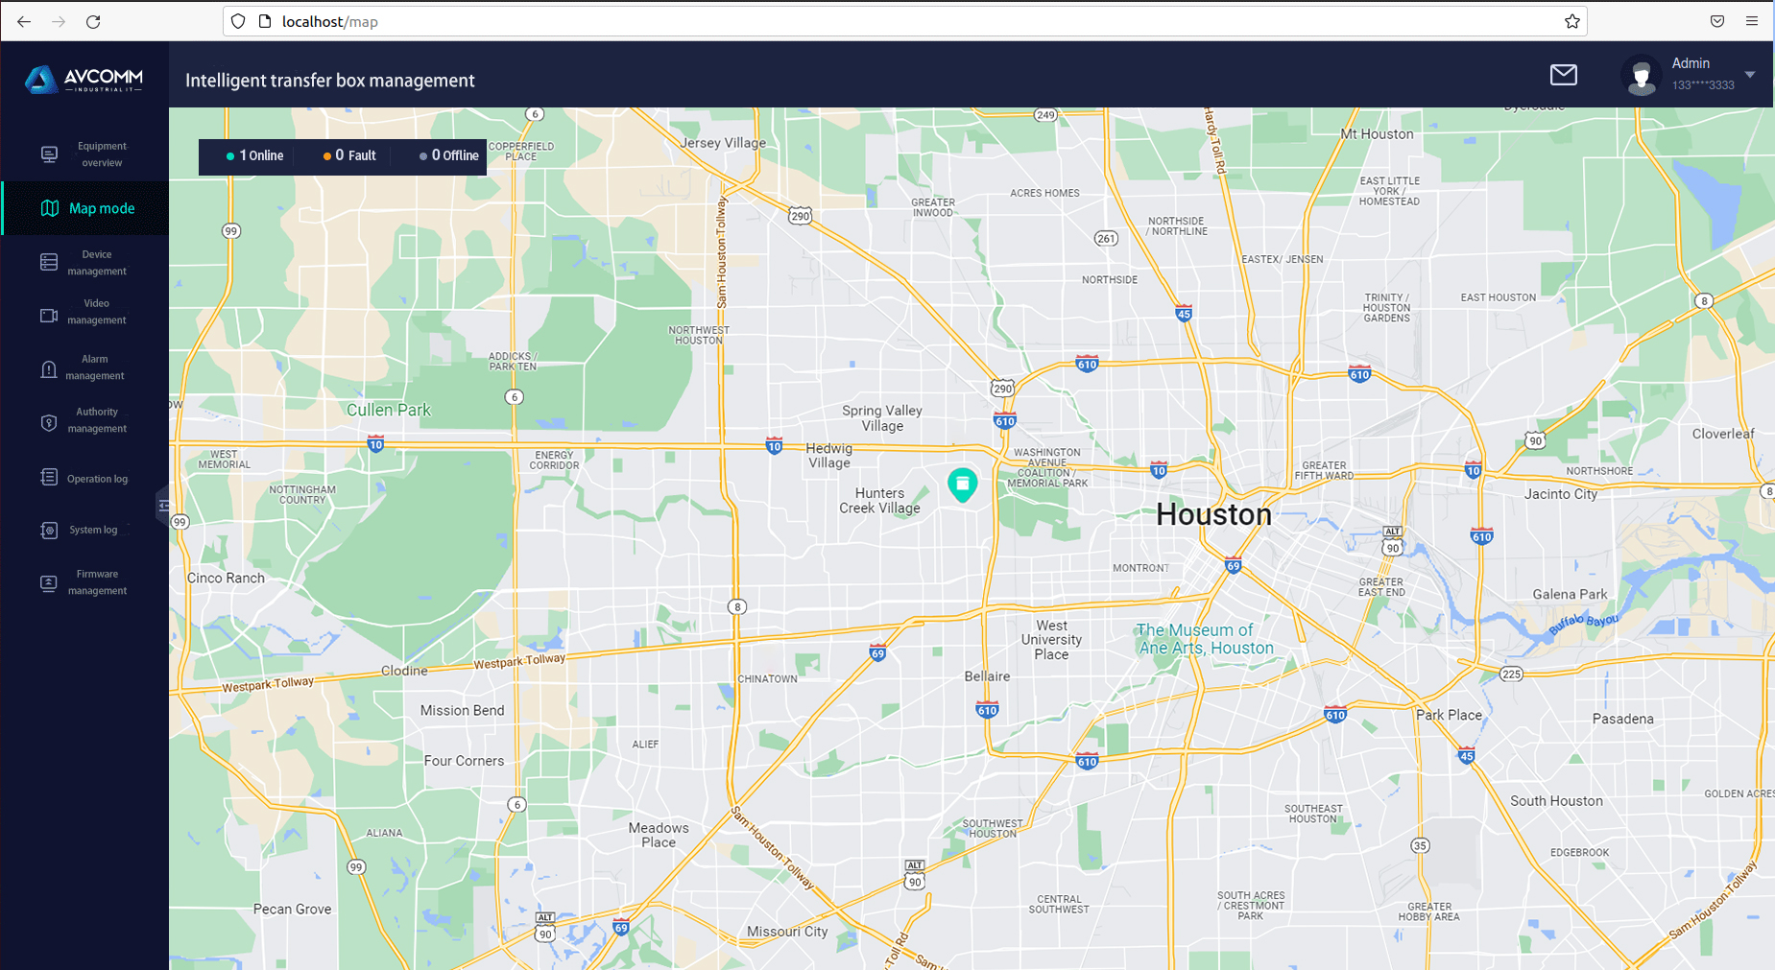Click the Firmware management upload icon
The image size is (1775, 970).
pyautogui.click(x=49, y=583)
